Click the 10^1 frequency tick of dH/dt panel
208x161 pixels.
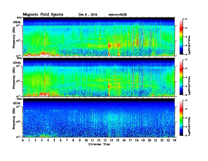click(x=18, y=25)
